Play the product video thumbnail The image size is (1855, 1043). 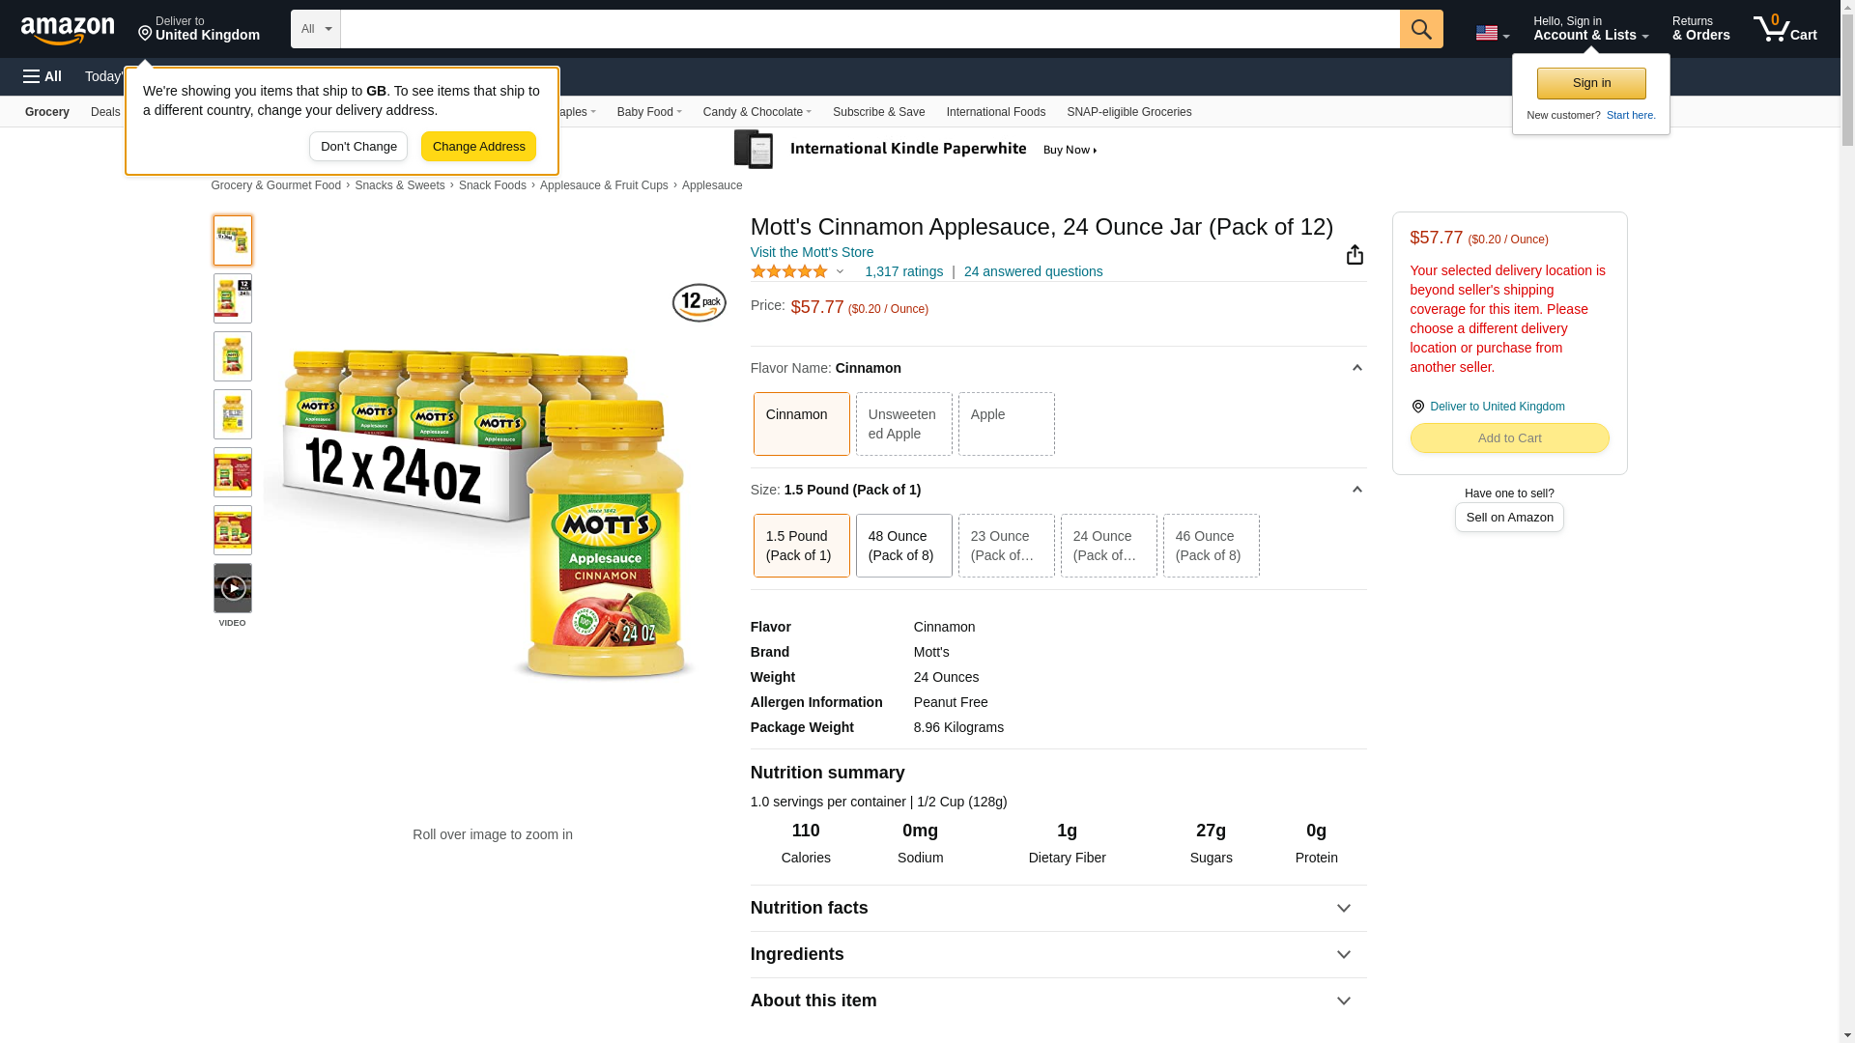[233, 588]
